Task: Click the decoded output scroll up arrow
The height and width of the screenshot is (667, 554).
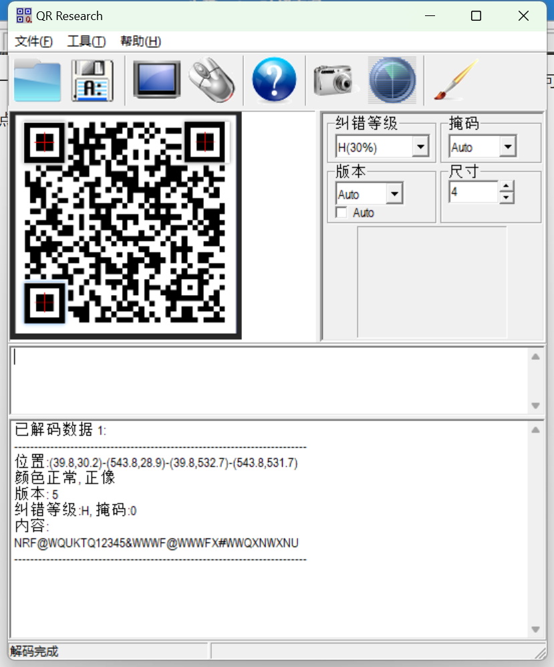Action: pos(535,430)
